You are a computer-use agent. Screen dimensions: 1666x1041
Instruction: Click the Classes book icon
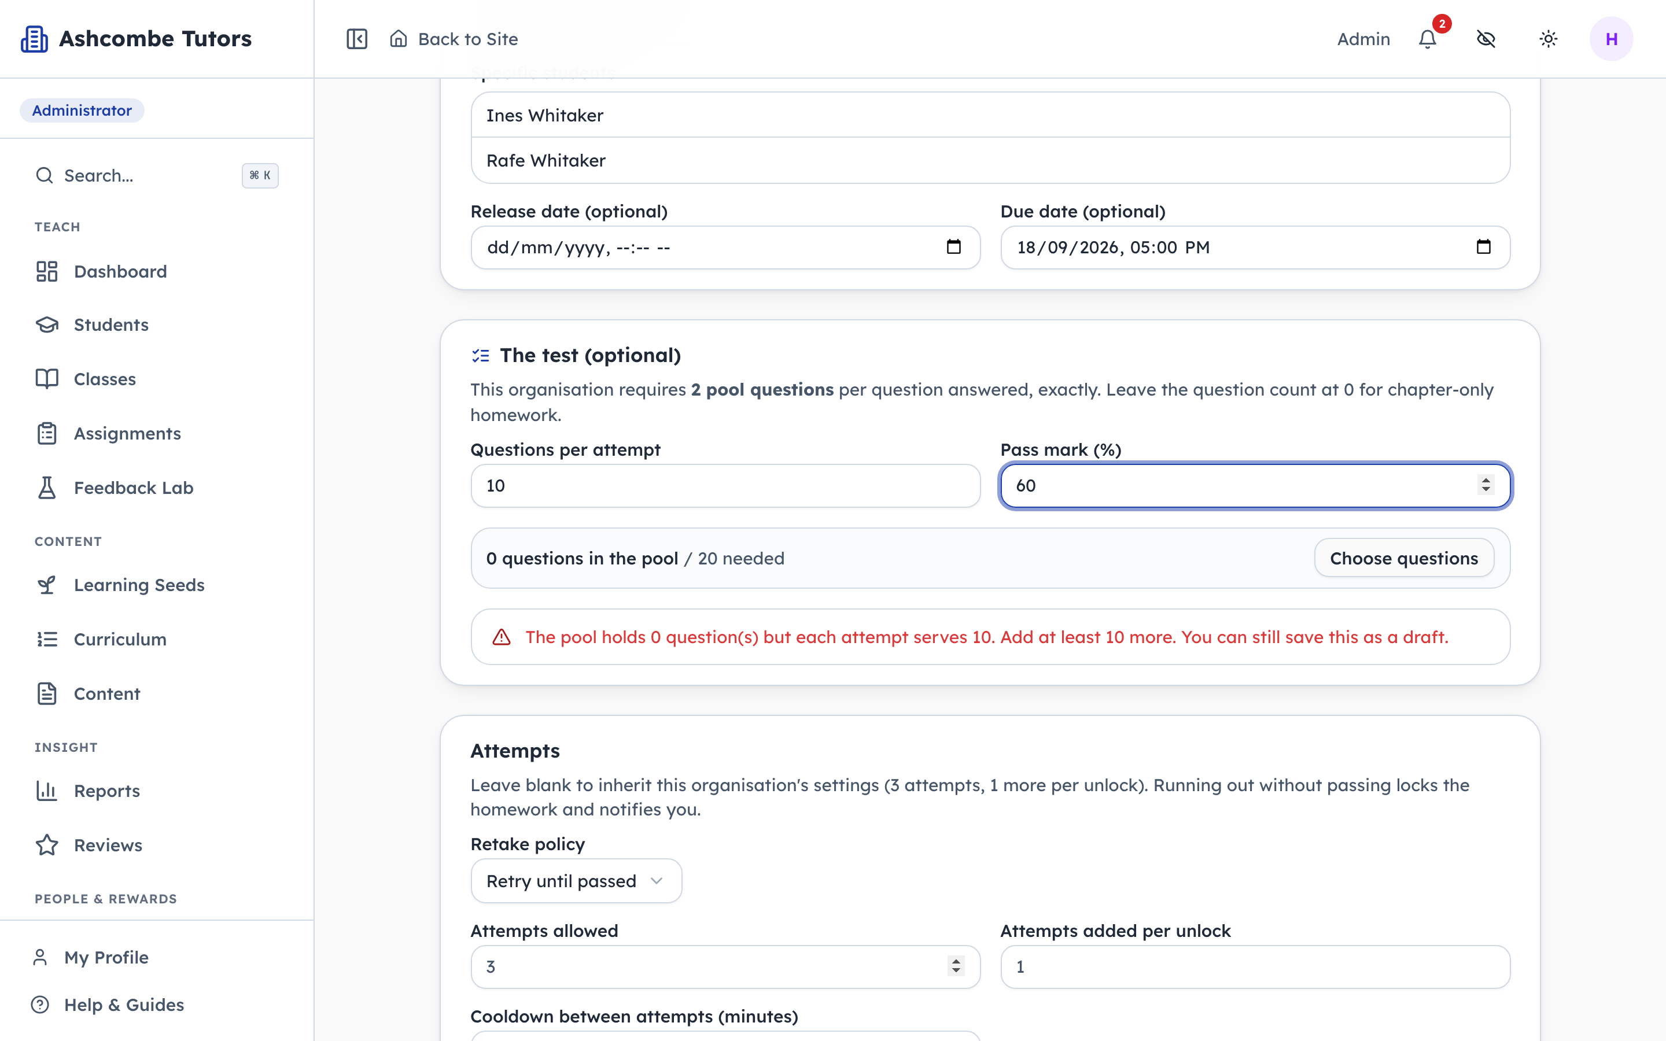pyautogui.click(x=47, y=379)
